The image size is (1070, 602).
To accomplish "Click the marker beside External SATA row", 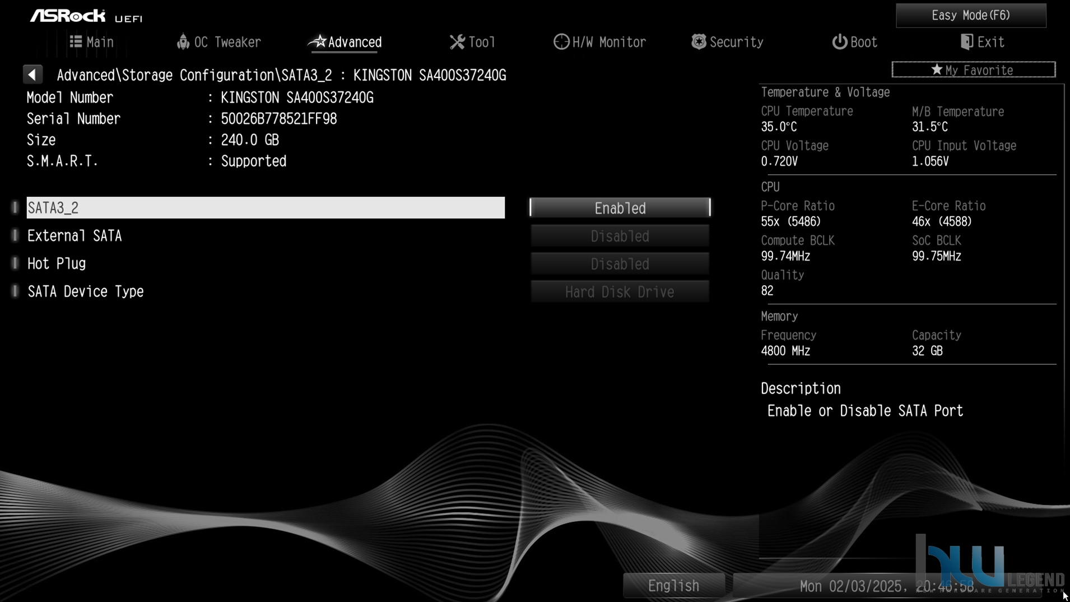I will click(x=15, y=235).
